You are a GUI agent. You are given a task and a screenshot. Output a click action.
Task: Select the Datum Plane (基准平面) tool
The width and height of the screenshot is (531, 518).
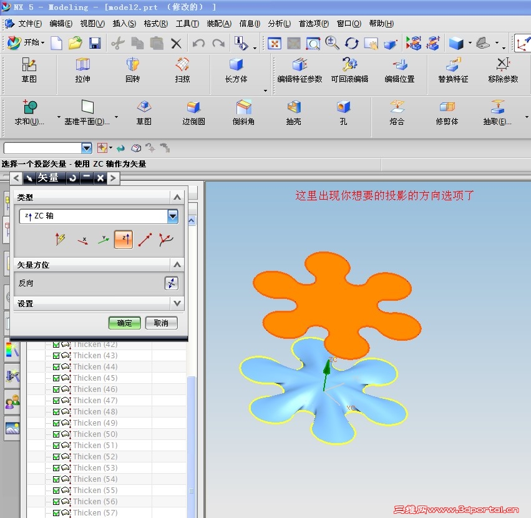coord(87,113)
